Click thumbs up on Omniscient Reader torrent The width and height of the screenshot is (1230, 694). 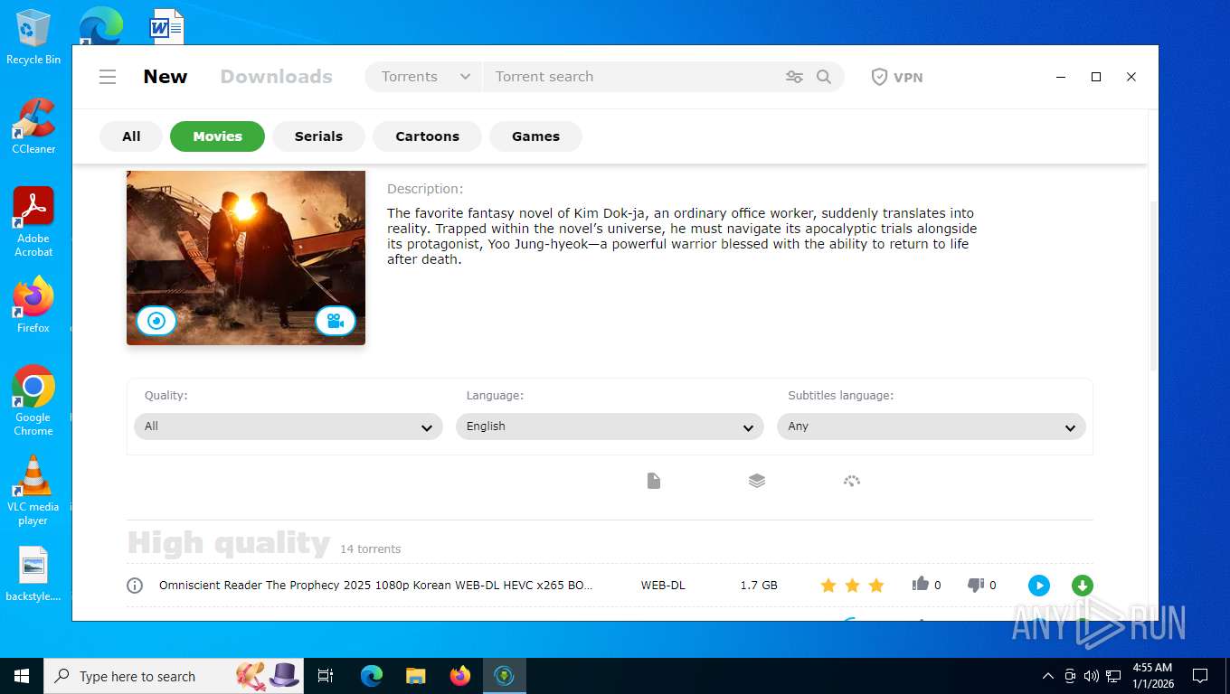coord(921,585)
